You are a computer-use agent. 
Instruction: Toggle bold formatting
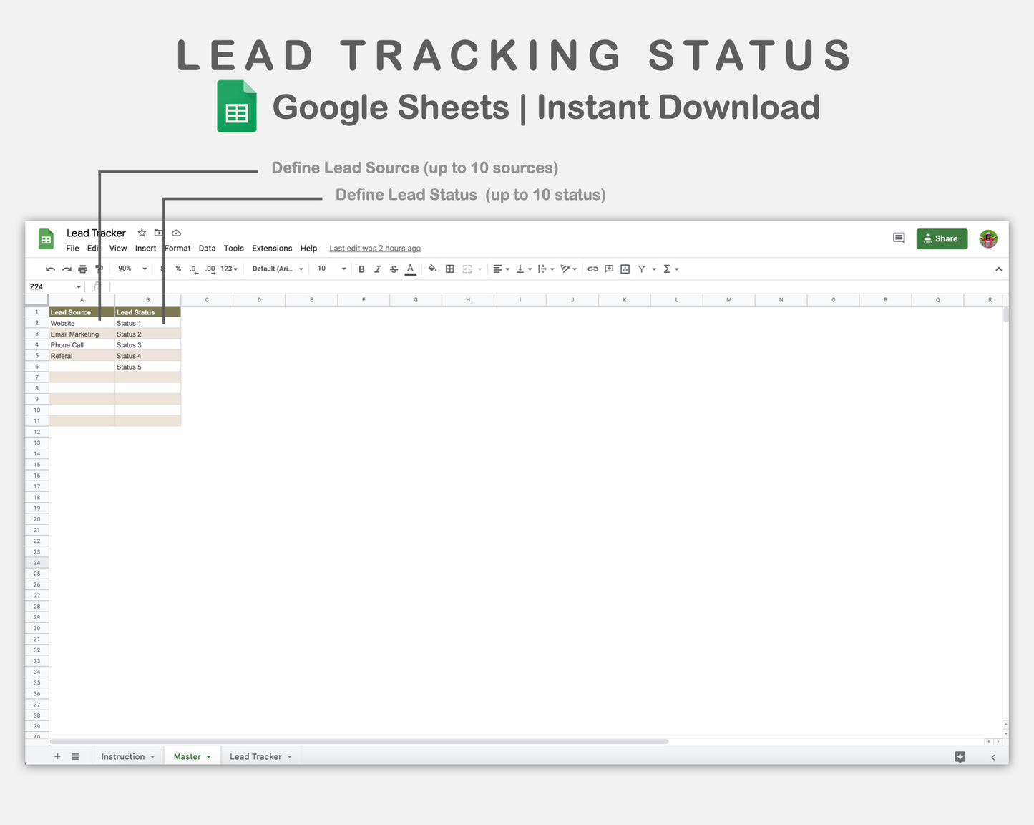click(x=361, y=269)
